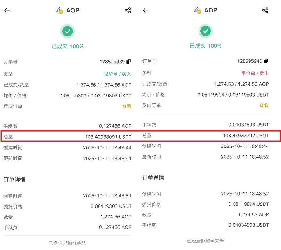Select total amount 103.48933792 USDT
This screenshot has height=250, width=281.
pyautogui.click(x=246, y=135)
